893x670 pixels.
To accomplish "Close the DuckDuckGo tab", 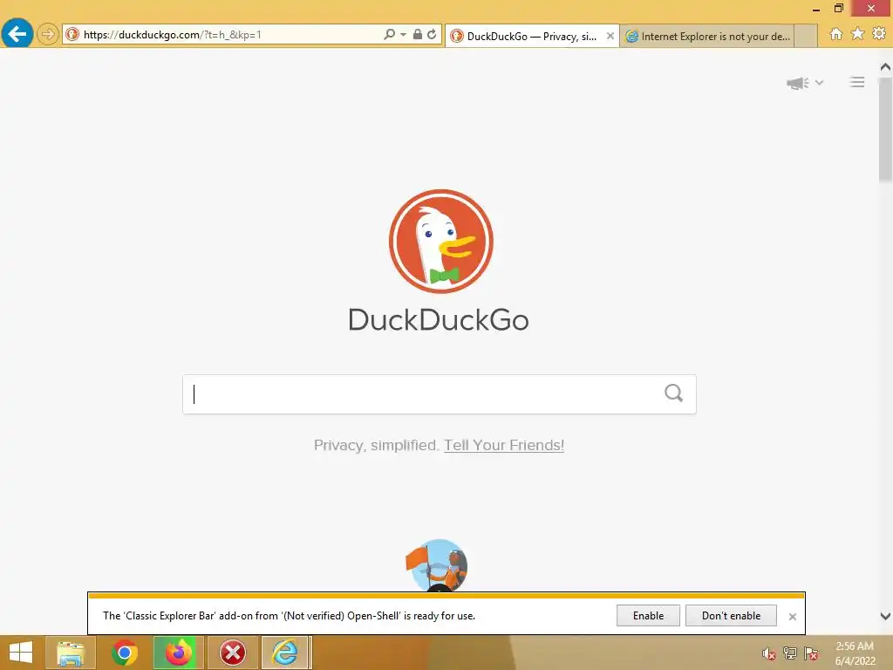I will coord(610,36).
